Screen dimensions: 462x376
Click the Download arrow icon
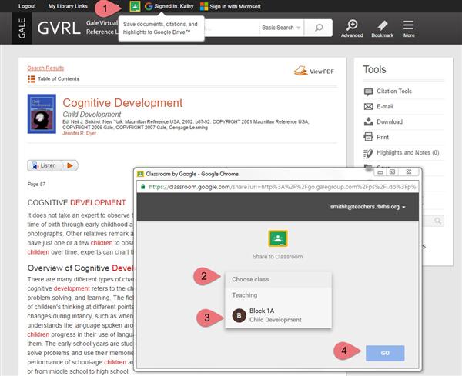pos(368,121)
